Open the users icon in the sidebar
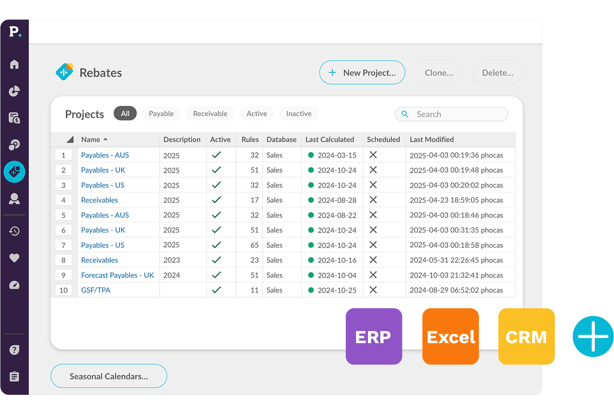The width and height of the screenshot is (614, 414). point(14,199)
